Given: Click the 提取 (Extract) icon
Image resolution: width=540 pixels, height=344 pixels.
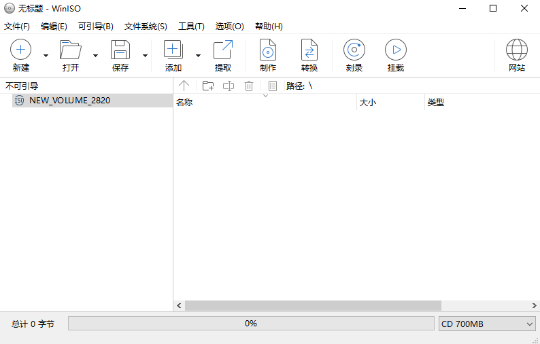Looking at the screenshot, I should click(223, 50).
